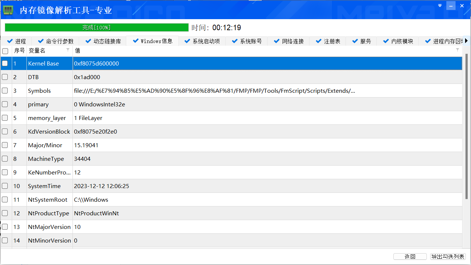
Task: Click the 变量名 column header label
Action: click(37, 51)
